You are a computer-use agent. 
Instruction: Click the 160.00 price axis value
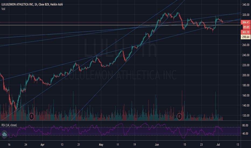pos(246,95)
